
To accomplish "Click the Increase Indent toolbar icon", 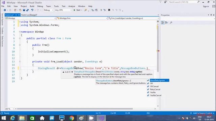I will [x=104, y=10].
